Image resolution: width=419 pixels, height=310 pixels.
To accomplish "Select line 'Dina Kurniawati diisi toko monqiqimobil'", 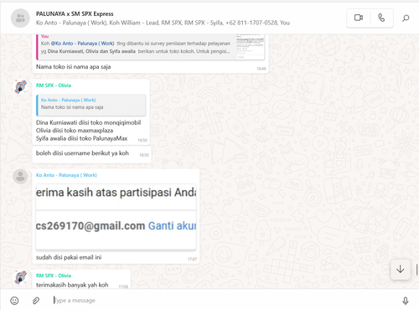I will tap(88, 122).
